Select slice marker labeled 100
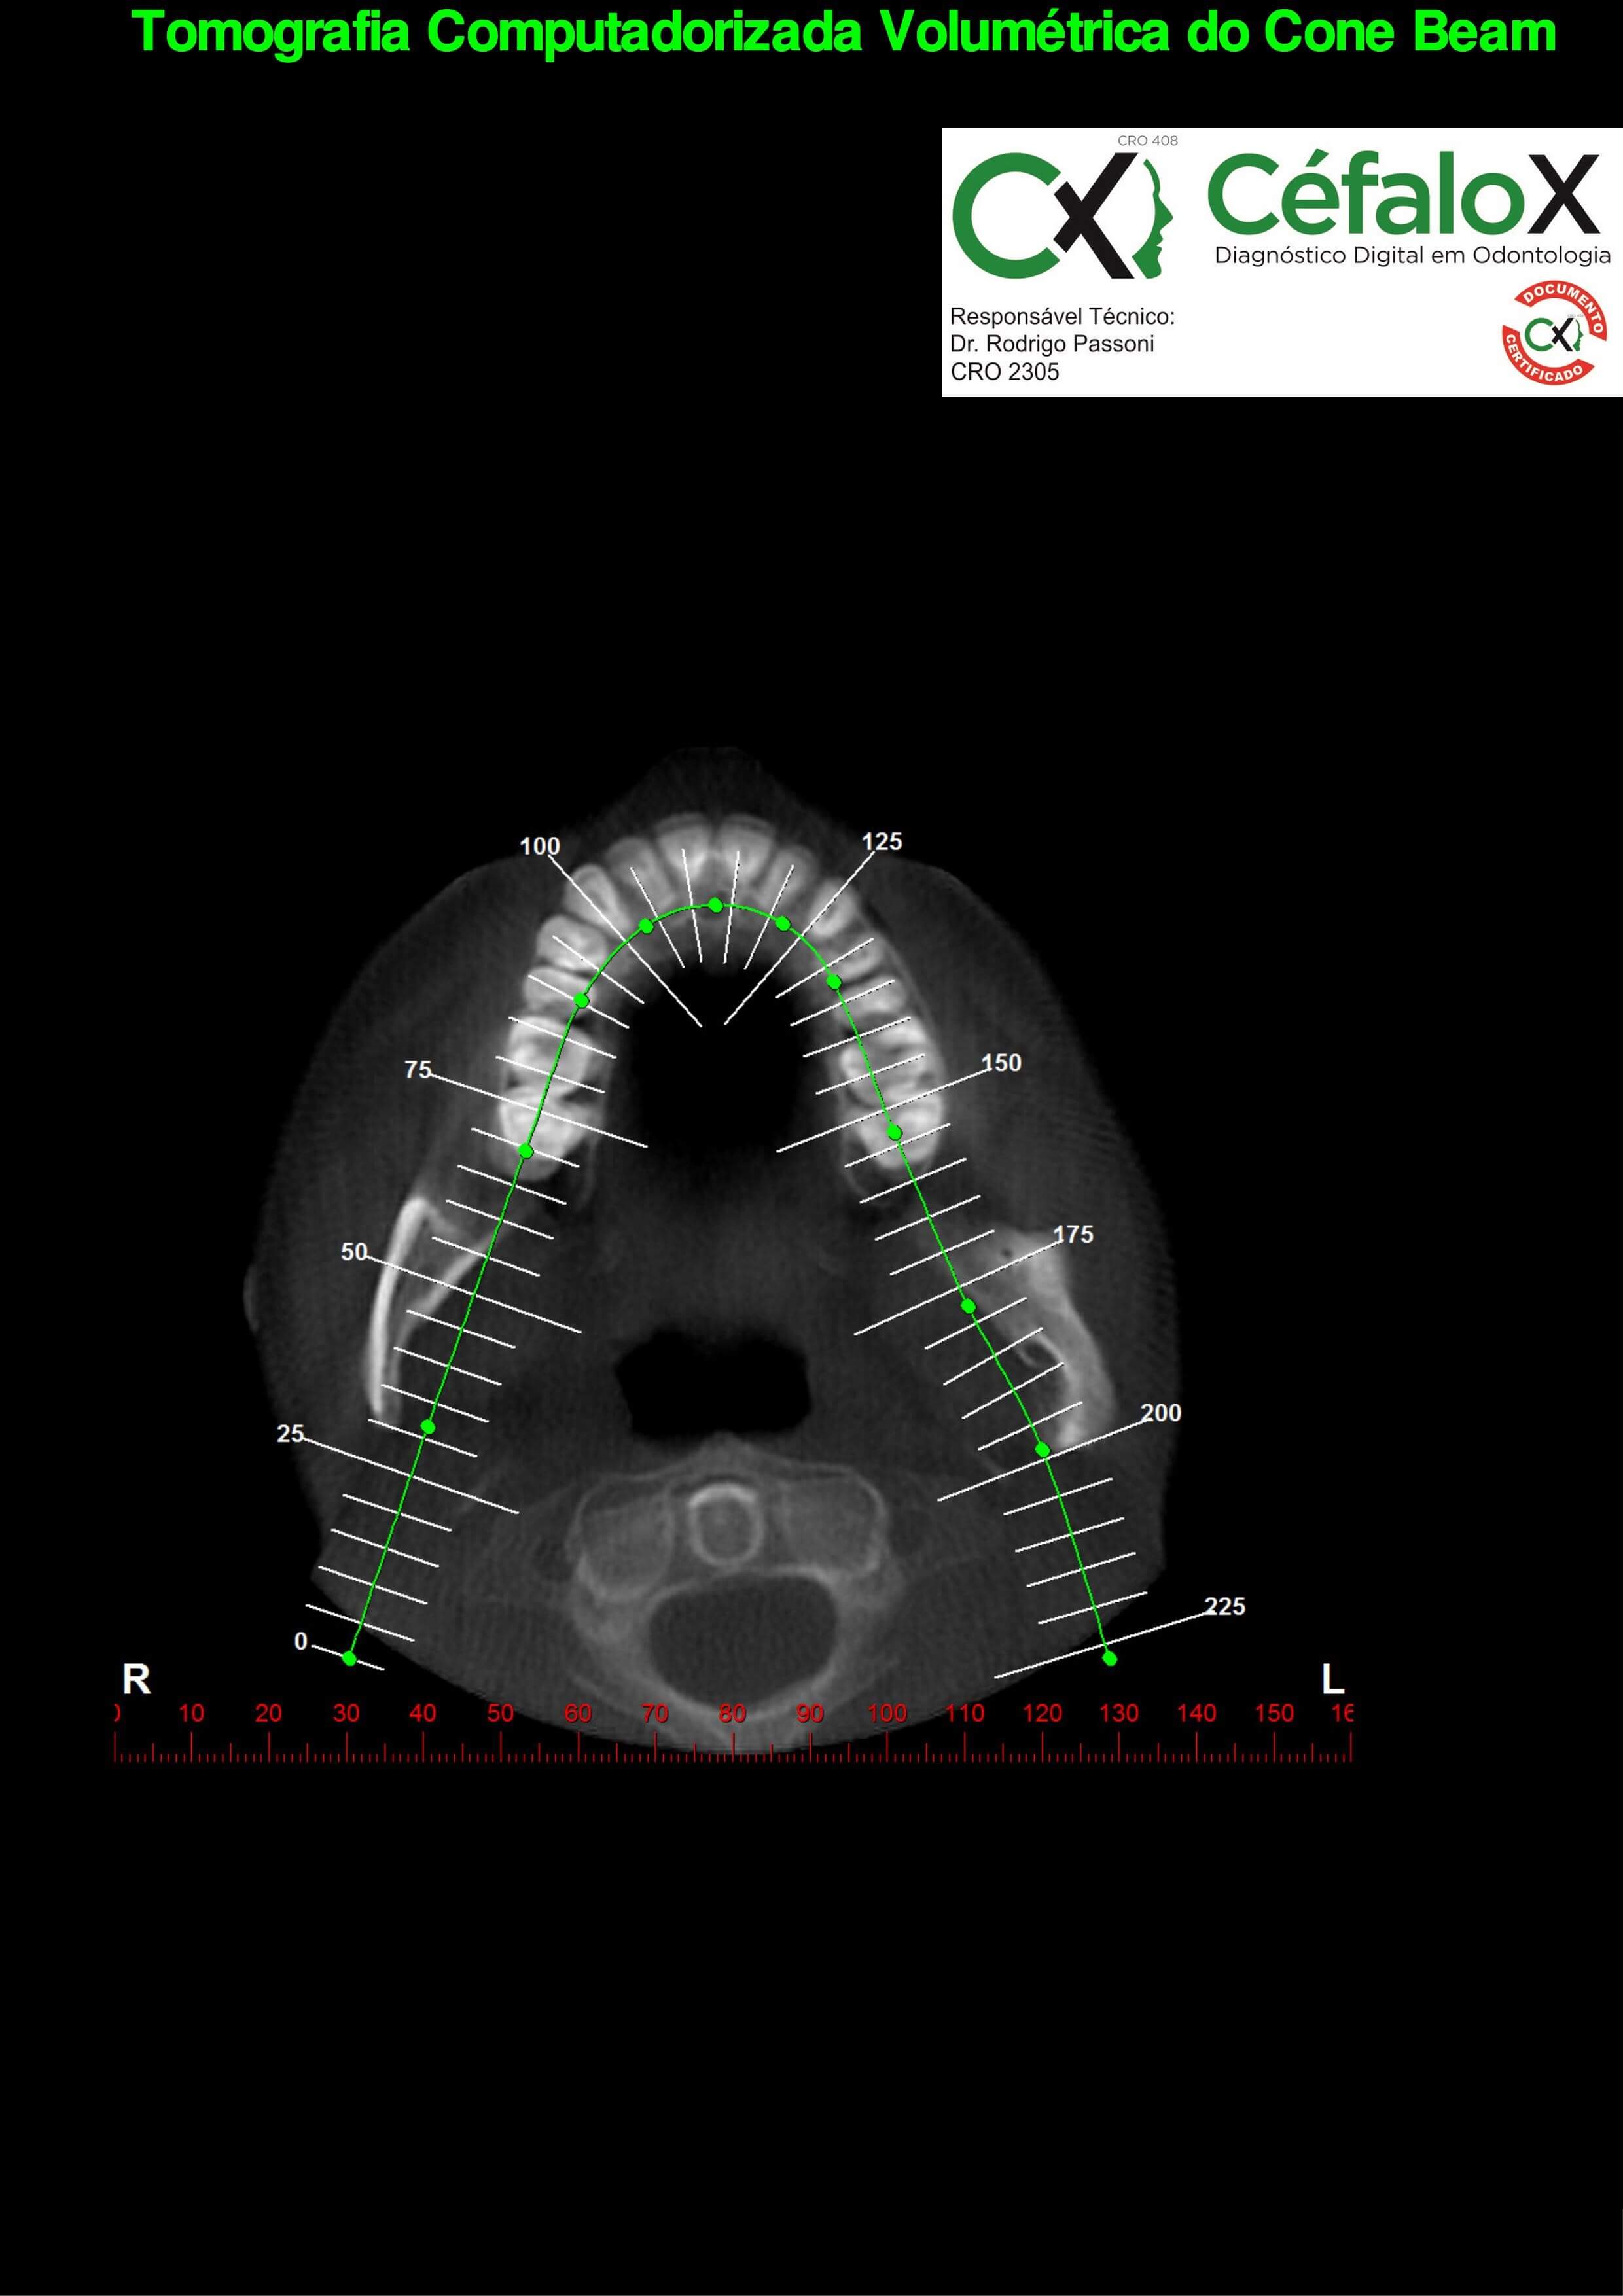Viewport: 1623px width, 2296px height. (x=540, y=847)
